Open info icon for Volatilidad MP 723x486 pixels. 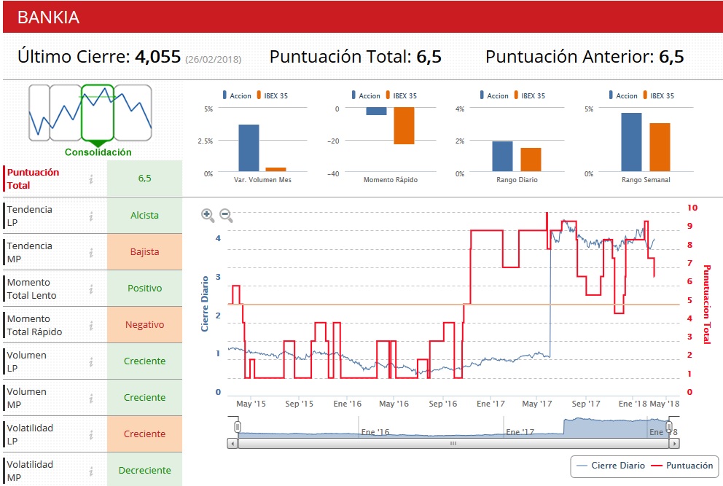[x=91, y=471]
